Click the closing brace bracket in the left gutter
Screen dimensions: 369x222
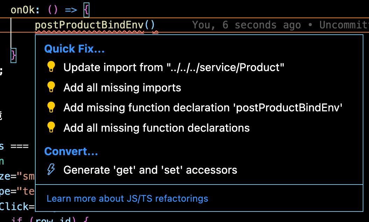tap(13, 55)
